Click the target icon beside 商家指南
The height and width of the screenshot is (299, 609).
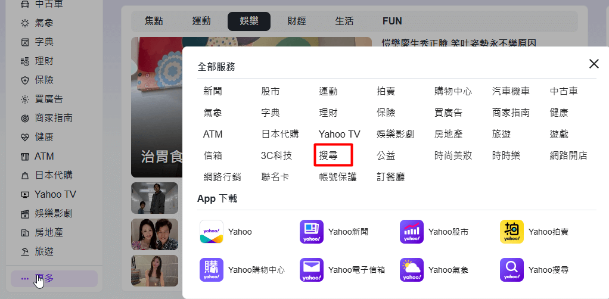point(25,119)
